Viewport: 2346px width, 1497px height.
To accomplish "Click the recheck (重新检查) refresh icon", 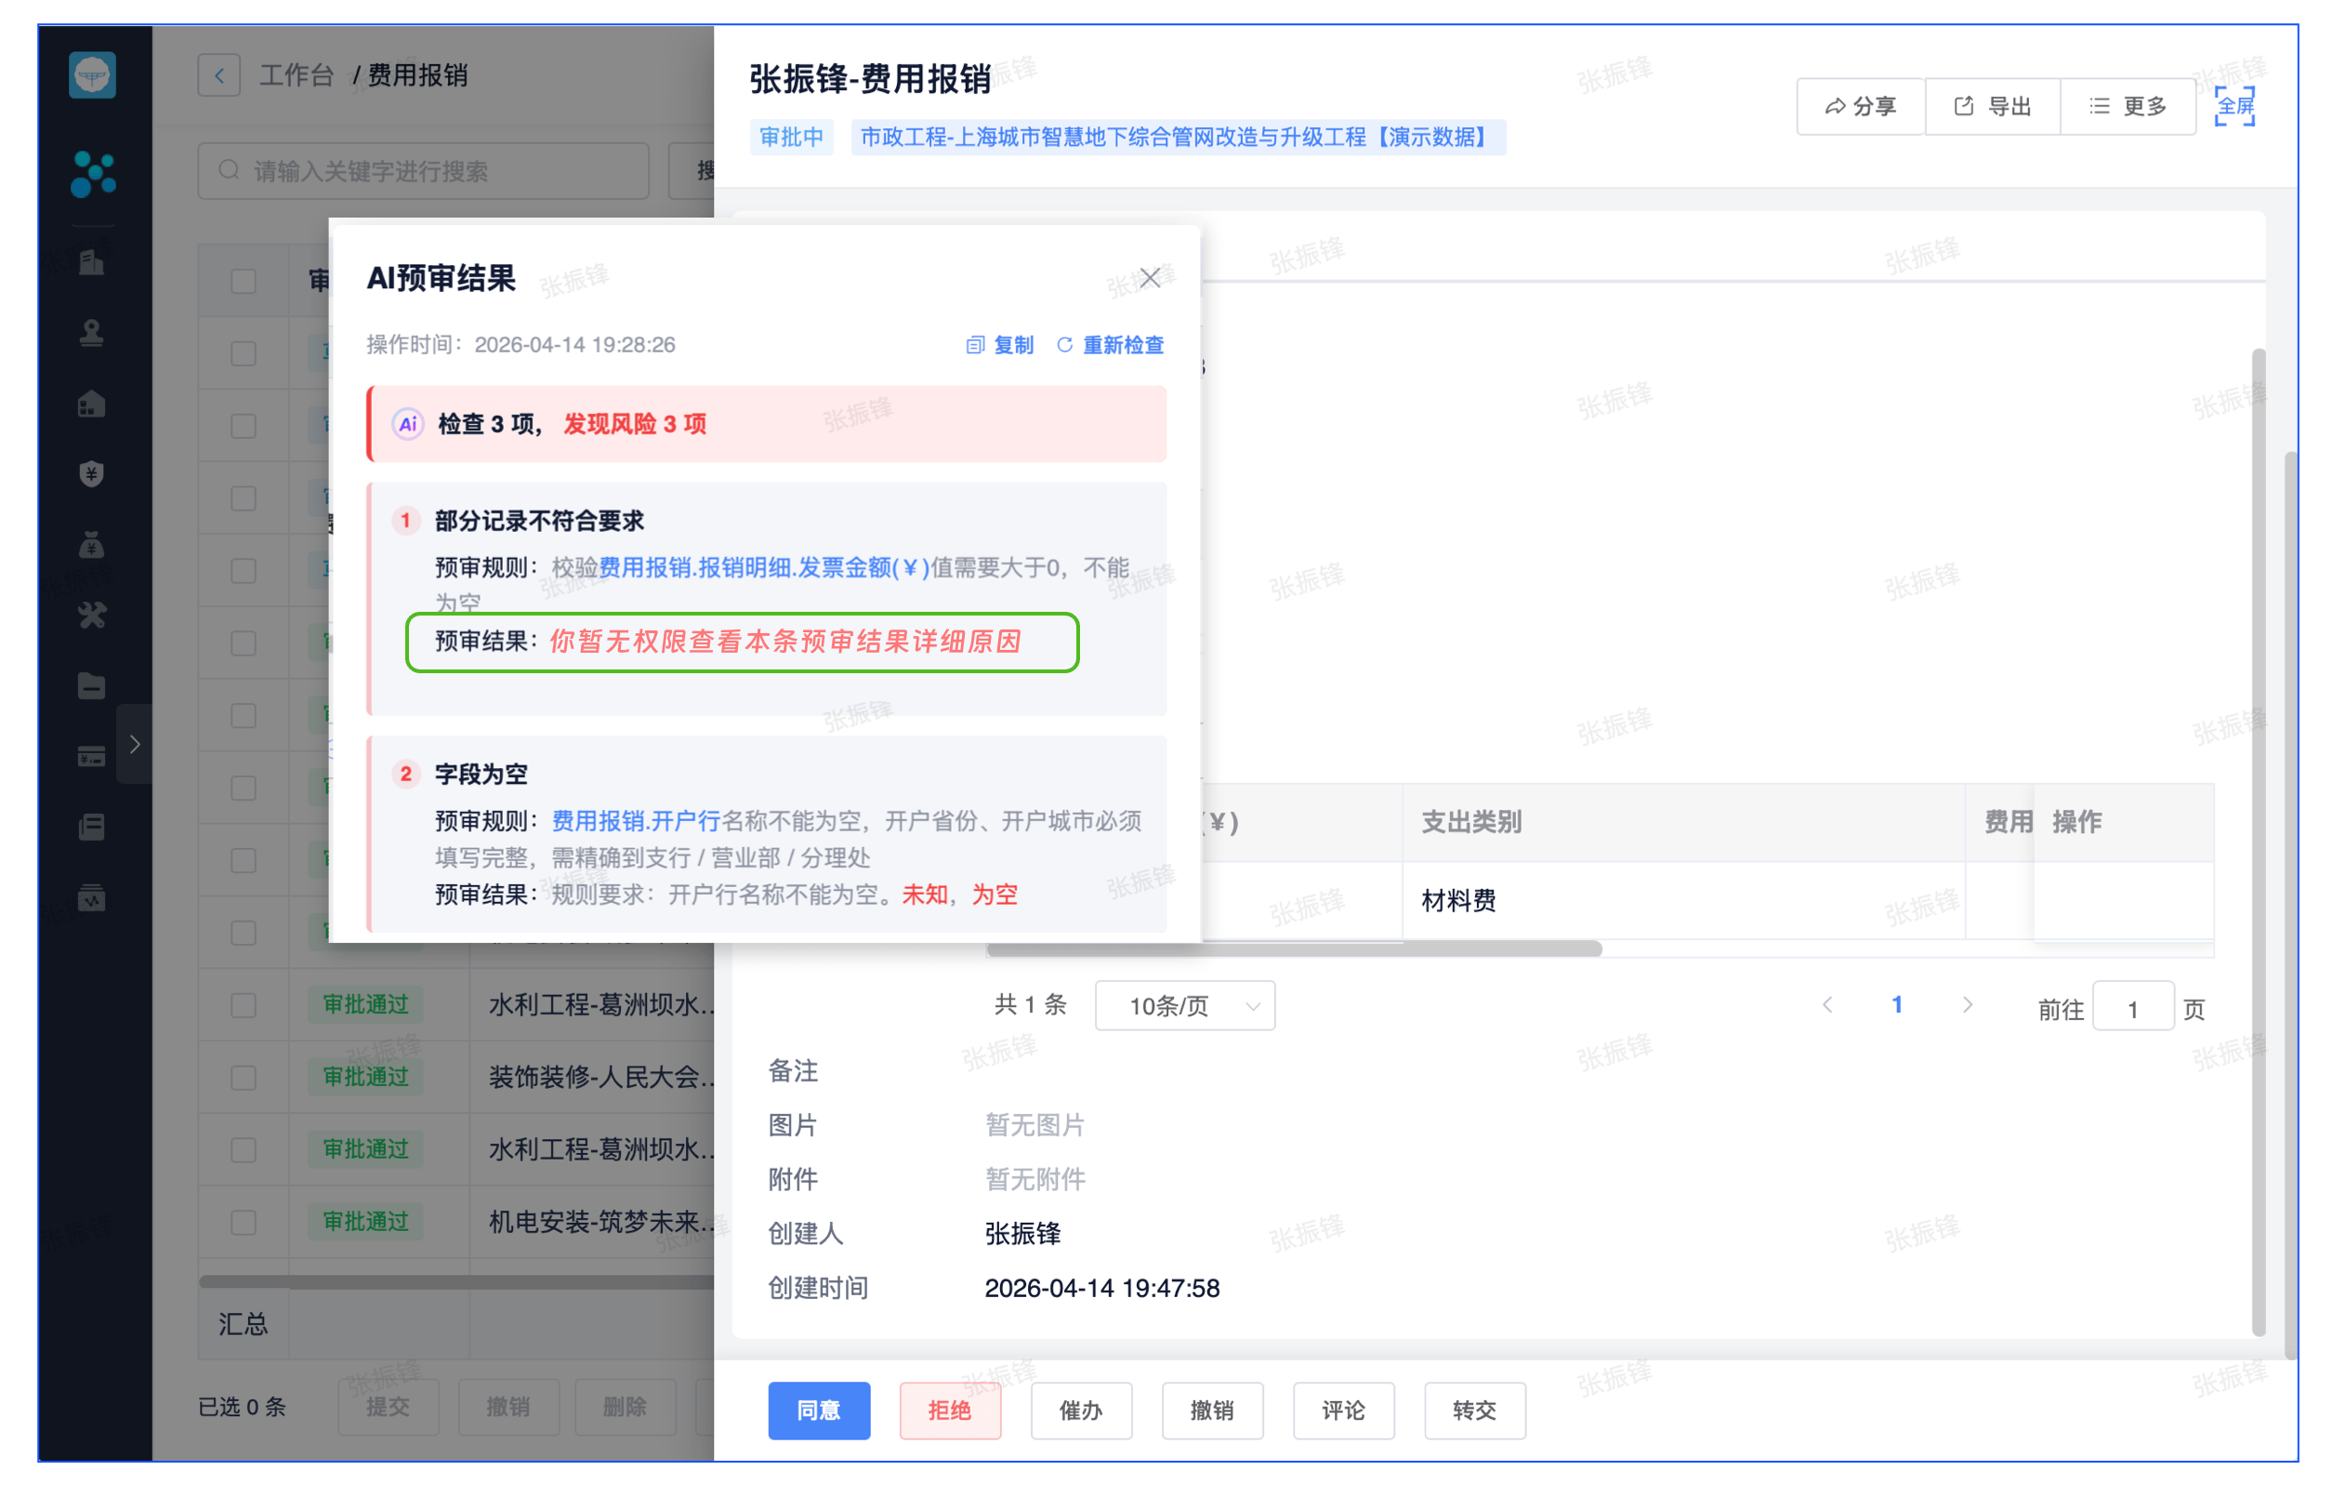I will [x=1065, y=345].
